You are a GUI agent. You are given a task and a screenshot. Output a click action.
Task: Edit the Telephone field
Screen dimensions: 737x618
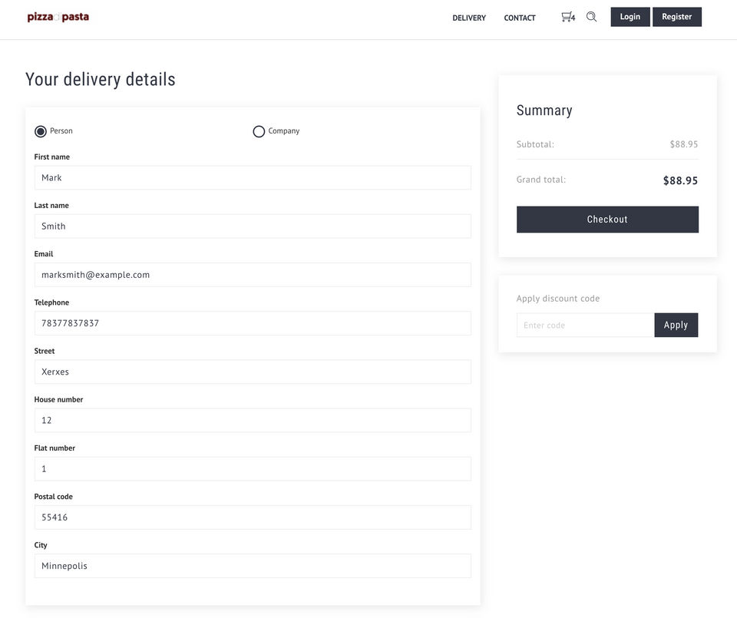tap(253, 323)
